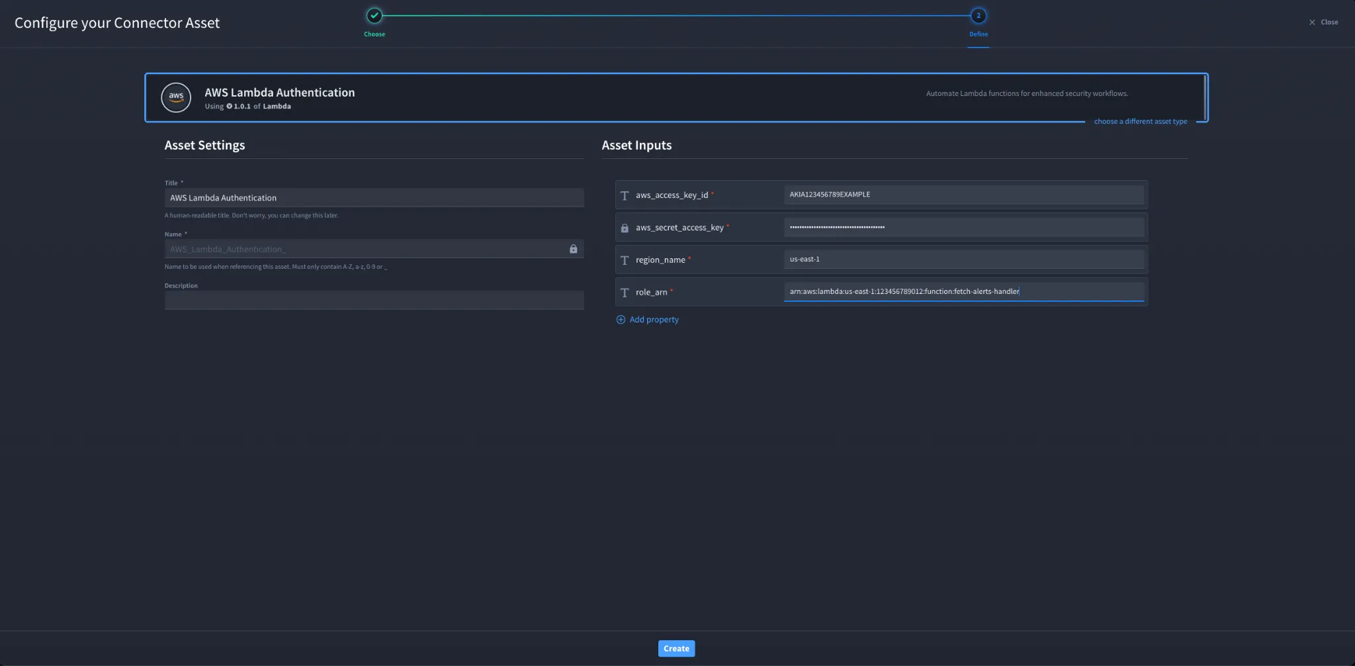1355x666 pixels.
Task: Click the AWS logo icon
Action: [x=176, y=97]
